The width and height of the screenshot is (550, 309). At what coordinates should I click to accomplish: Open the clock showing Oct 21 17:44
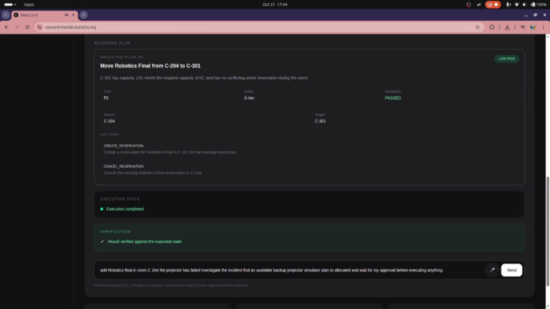[x=274, y=5]
